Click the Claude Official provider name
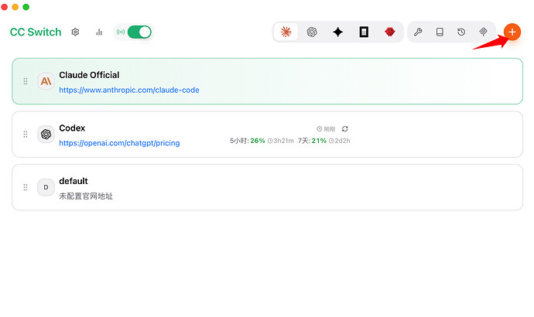Screen dimensions: 534x317 [x=89, y=75]
